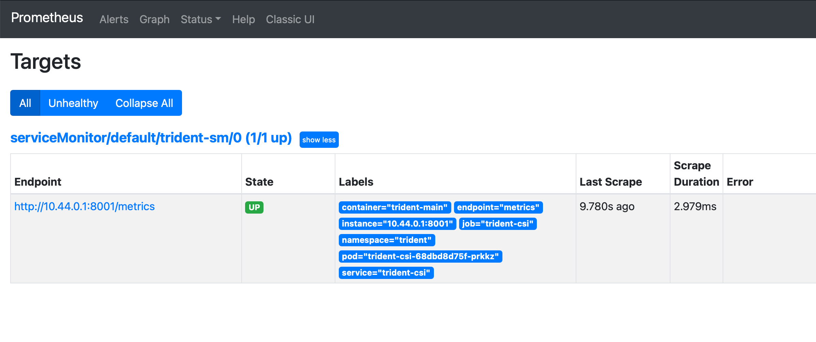816x342 pixels.
Task: Click the job="trident-csi" label badge
Action: 498,223
